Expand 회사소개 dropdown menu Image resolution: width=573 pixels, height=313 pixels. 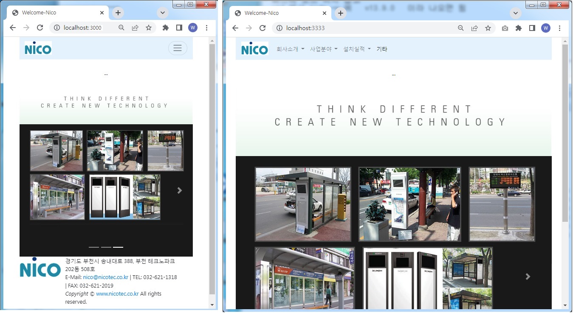click(291, 49)
